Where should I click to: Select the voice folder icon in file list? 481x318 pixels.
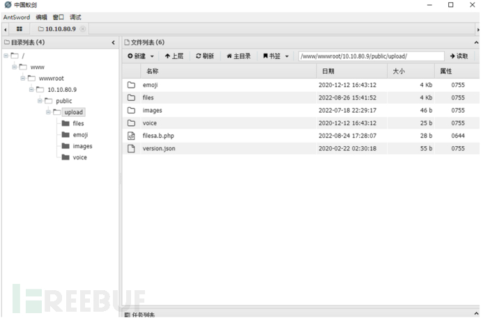[131, 123]
